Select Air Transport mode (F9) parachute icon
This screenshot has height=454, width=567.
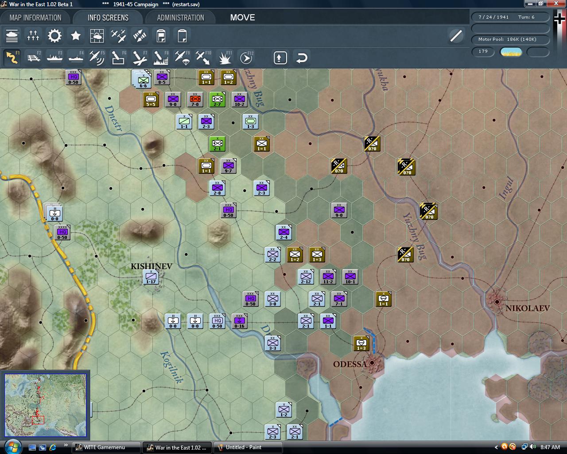(182, 58)
